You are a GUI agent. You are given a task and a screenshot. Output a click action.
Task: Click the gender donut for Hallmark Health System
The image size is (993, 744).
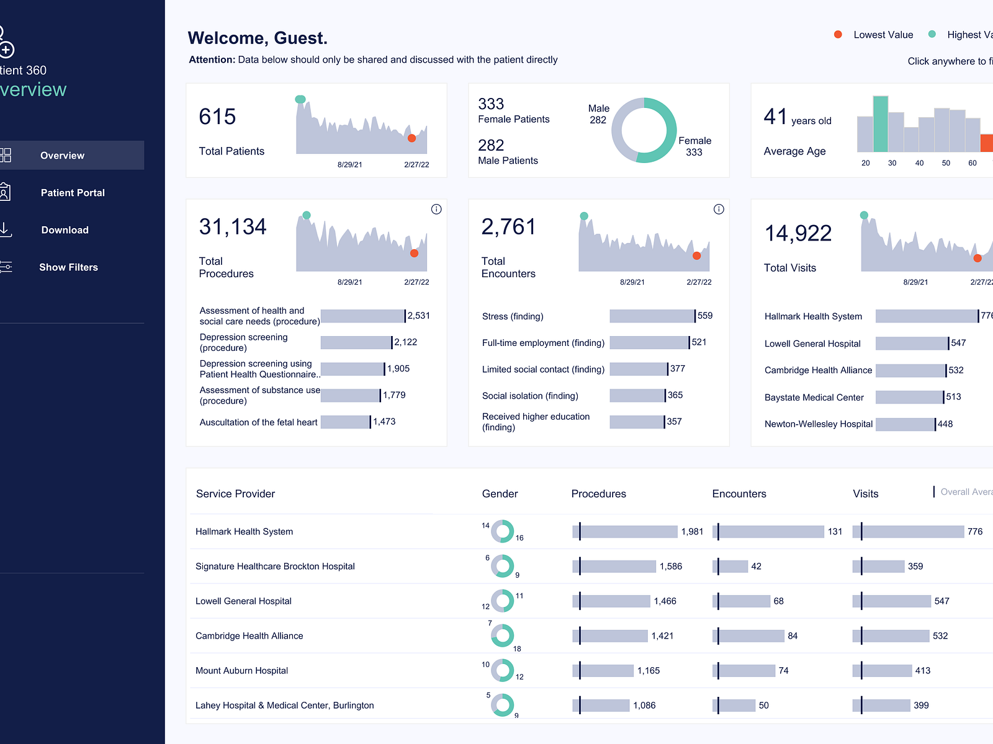[x=503, y=531]
